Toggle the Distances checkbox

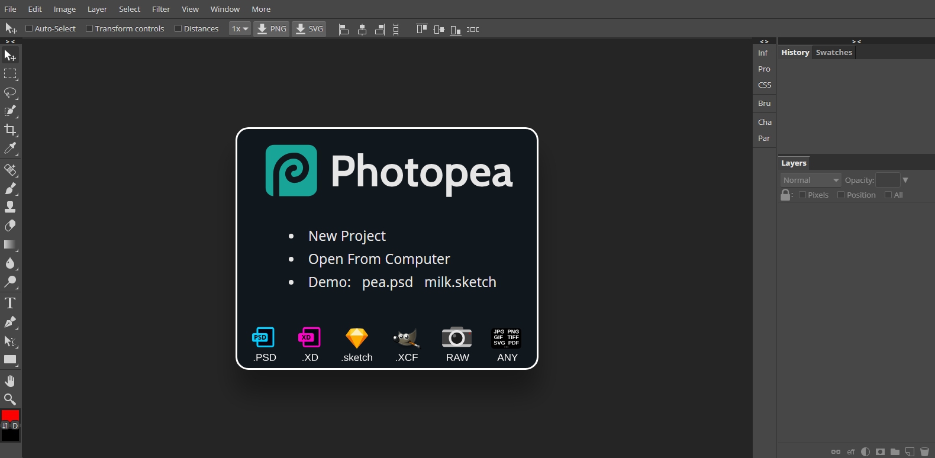tap(178, 28)
